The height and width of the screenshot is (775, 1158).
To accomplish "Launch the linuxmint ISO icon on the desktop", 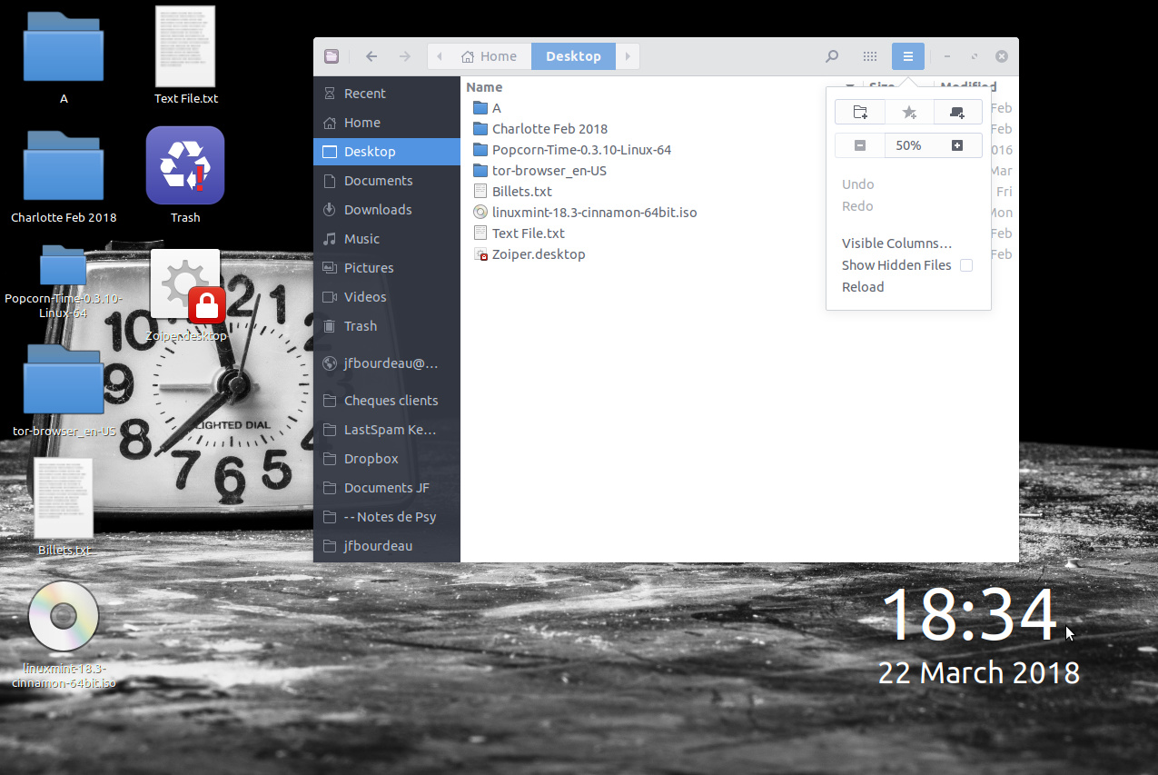I will point(63,616).
